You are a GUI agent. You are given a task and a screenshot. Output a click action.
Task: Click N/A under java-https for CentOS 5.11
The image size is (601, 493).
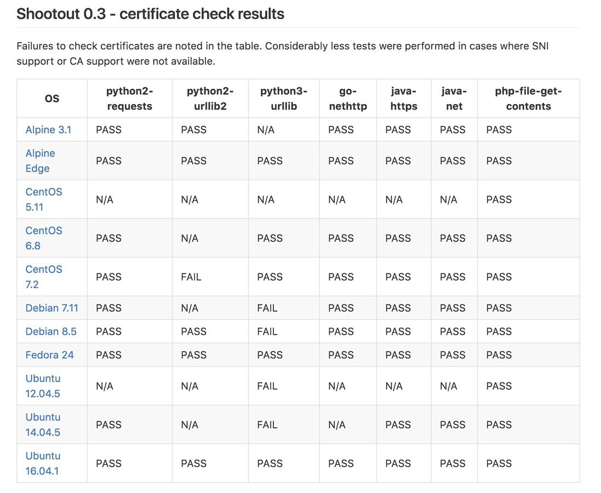(x=394, y=199)
